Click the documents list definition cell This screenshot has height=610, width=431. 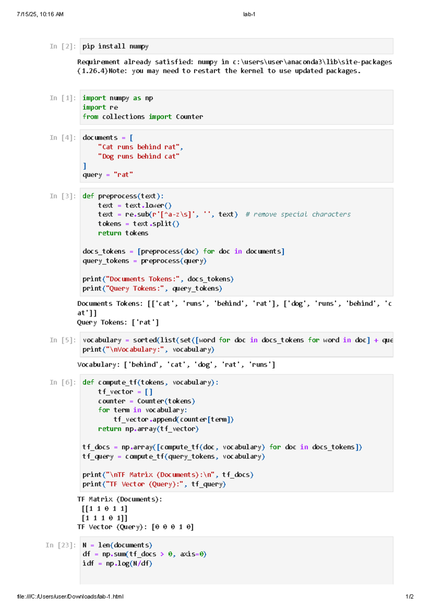point(236,156)
